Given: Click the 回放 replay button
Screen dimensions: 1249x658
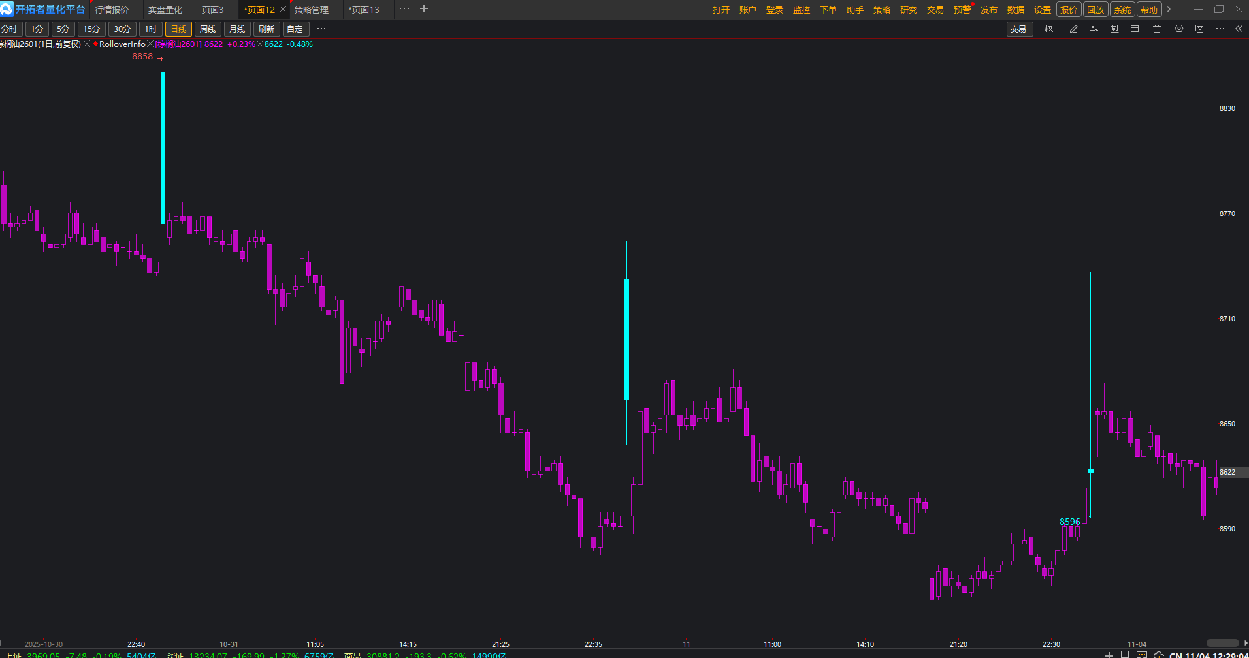Looking at the screenshot, I should [1095, 10].
